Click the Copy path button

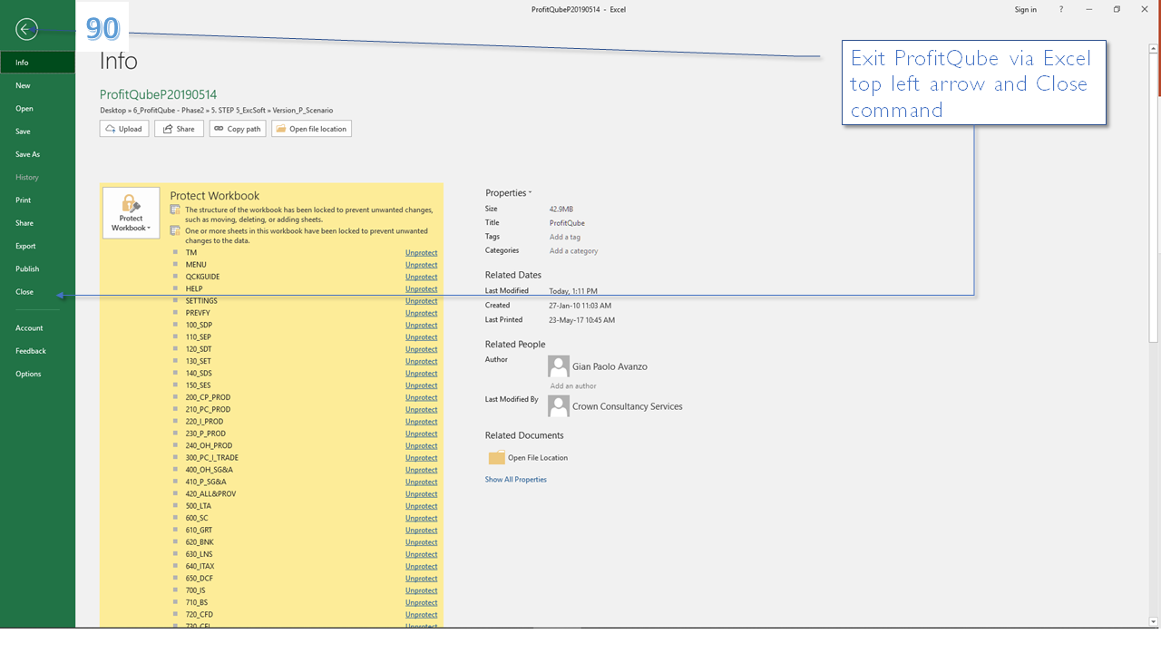tap(238, 129)
